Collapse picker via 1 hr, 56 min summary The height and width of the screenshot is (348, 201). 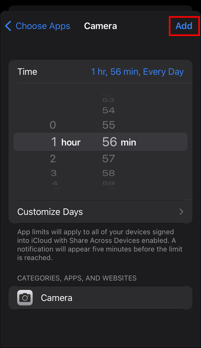point(137,72)
